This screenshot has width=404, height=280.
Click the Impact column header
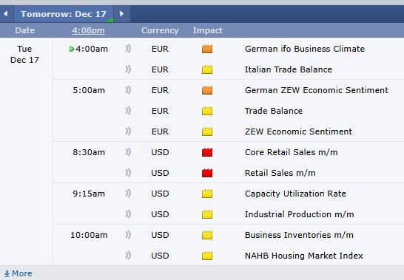208,30
